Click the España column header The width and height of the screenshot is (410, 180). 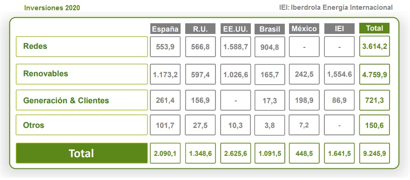165,29
